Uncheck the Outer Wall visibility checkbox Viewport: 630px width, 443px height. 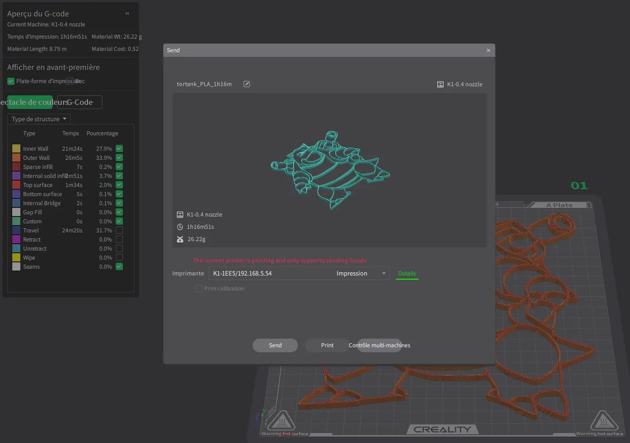(119, 158)
